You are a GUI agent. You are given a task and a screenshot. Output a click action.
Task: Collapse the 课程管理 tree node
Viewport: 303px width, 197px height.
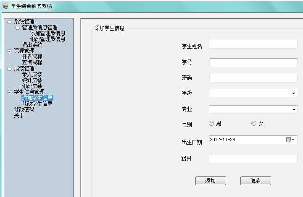9,51
